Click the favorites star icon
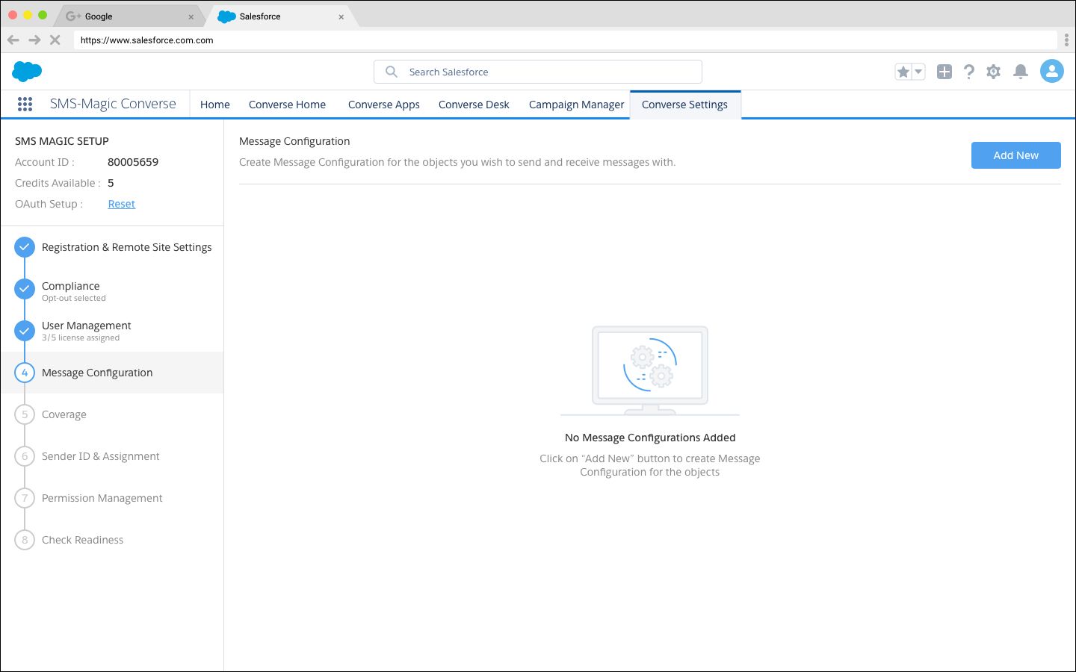The image size is (1076, 672). pos(903,72)
